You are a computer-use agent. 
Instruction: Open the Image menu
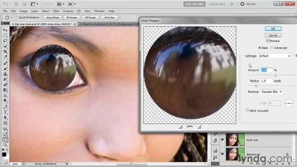(23, 11)
